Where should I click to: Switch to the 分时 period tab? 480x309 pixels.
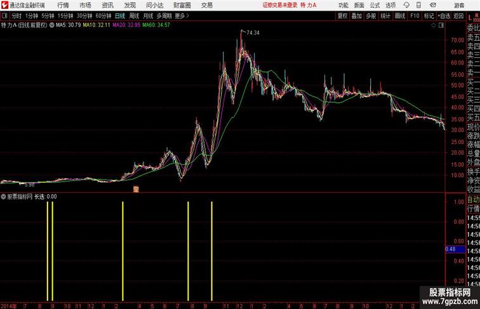coord(17,16)
